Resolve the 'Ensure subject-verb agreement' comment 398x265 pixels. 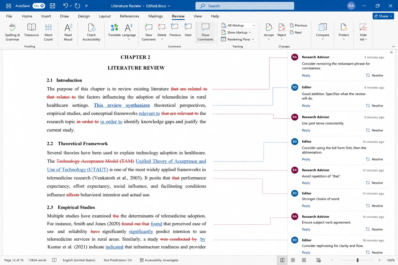(374, 230)
